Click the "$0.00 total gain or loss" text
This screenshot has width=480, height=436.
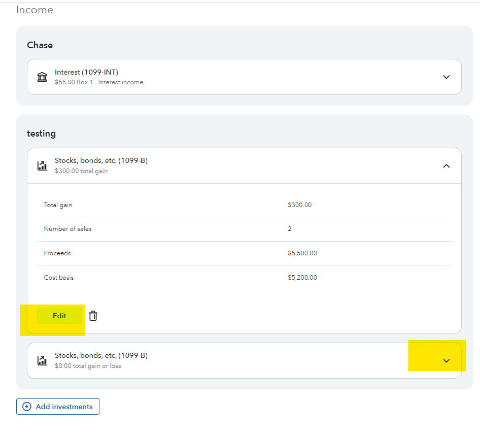click(88, 366)
